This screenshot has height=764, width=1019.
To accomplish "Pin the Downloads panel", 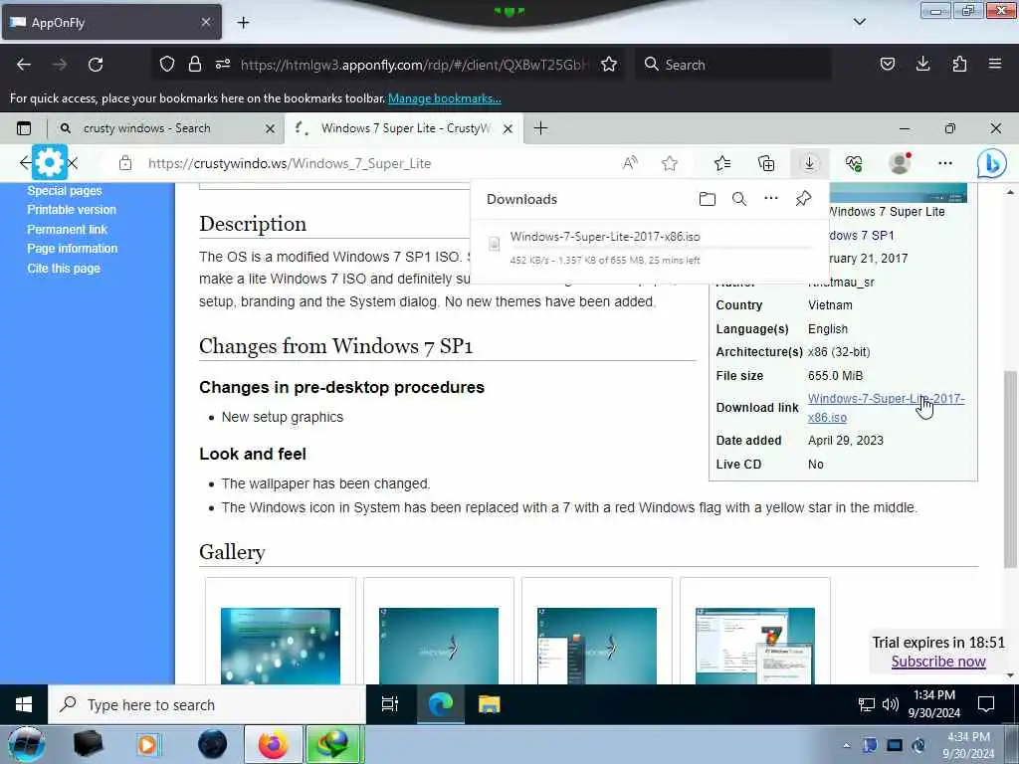I will coord(803,198).
